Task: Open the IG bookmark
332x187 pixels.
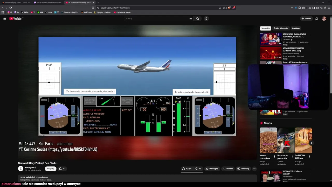Action: tap(10, 12)
